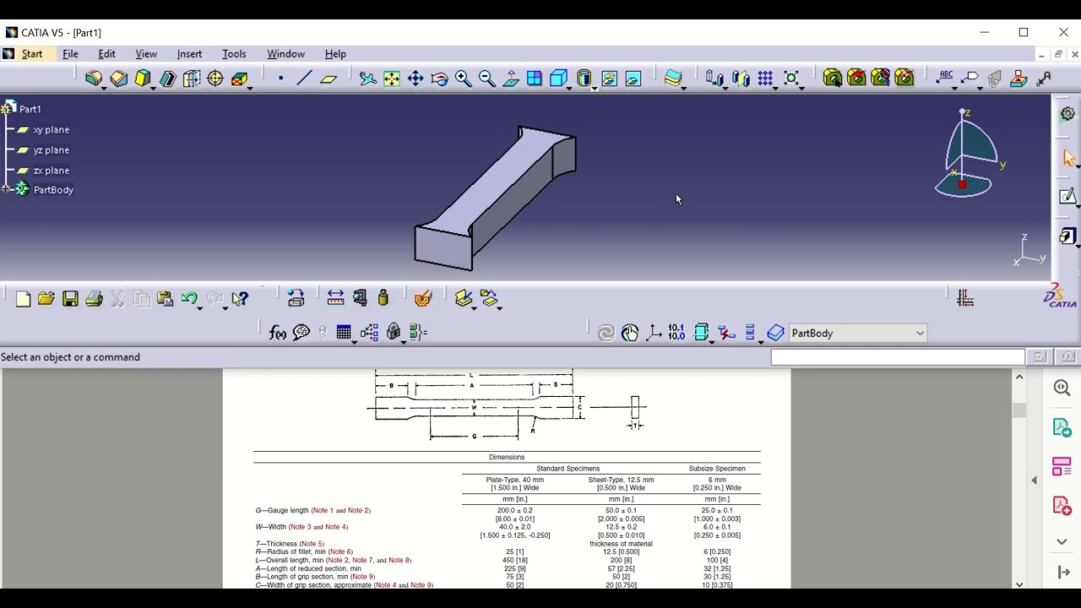Click the Zoom Out magnifier

486,79
